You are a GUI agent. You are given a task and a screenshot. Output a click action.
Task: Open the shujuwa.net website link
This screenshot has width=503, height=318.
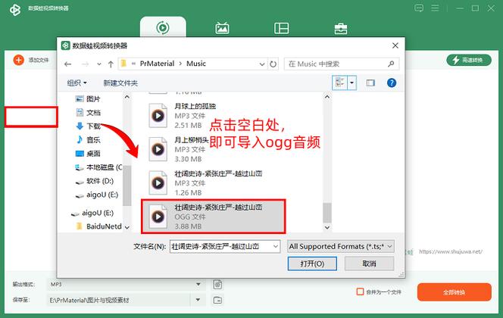click(451, 251)
